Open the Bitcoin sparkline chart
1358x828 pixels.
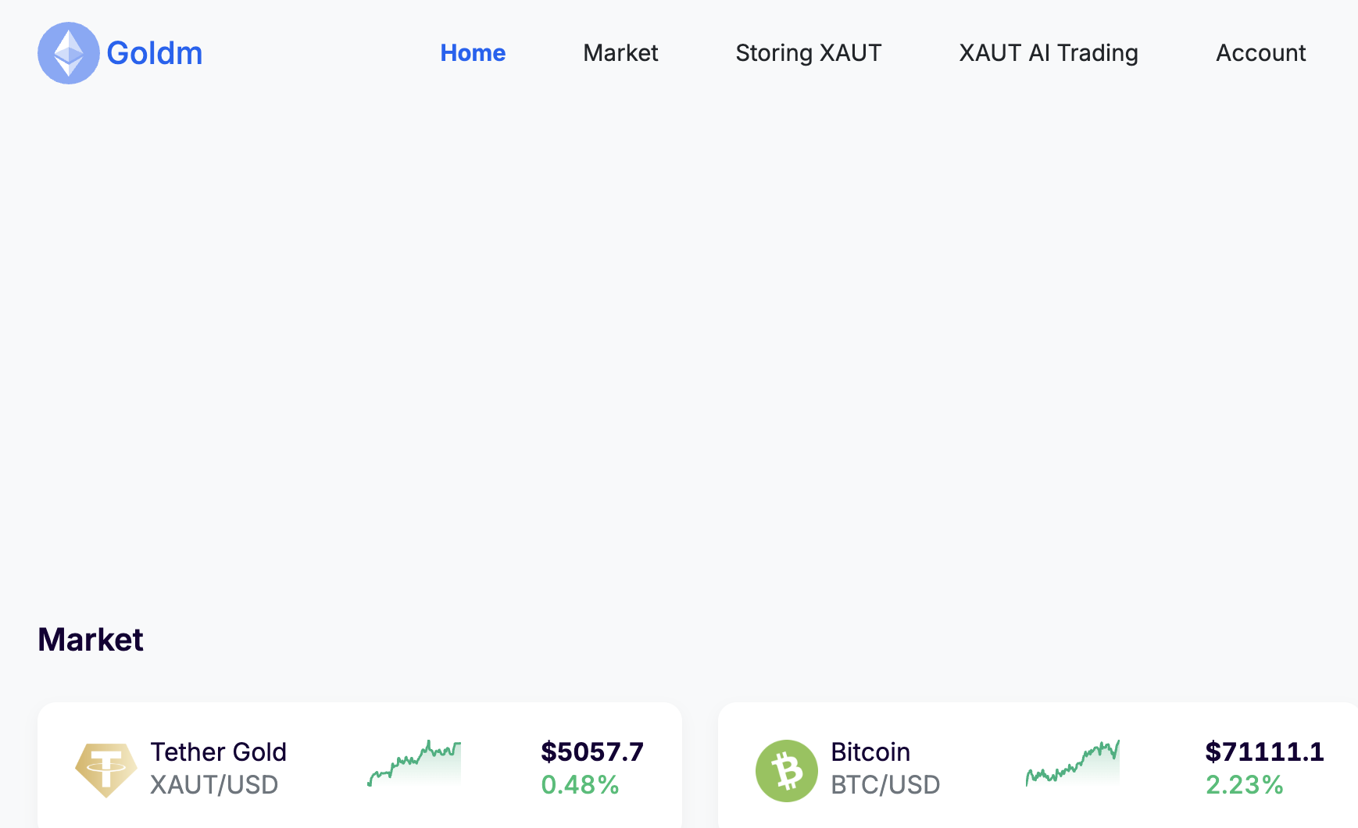[x=1072, y=763]
